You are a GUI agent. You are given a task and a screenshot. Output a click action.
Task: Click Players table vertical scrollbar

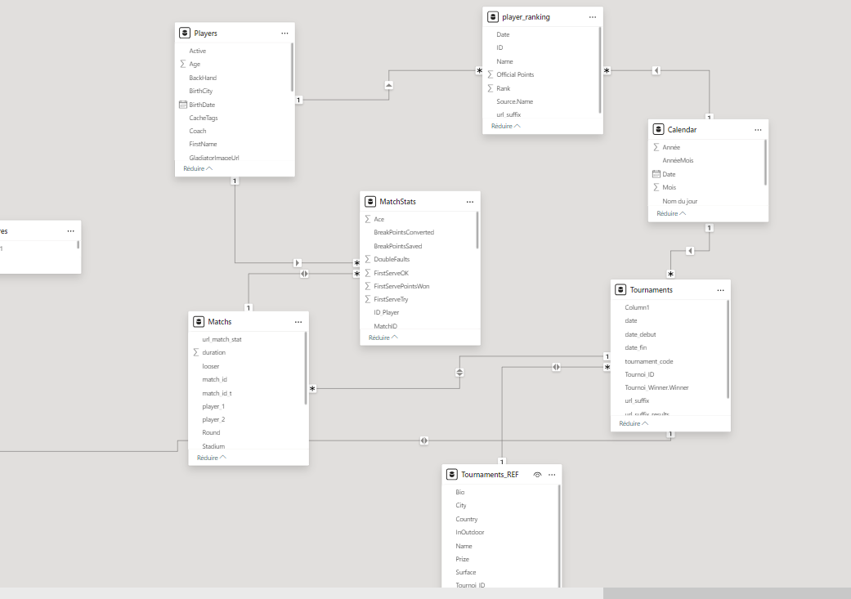pos(292,67)
